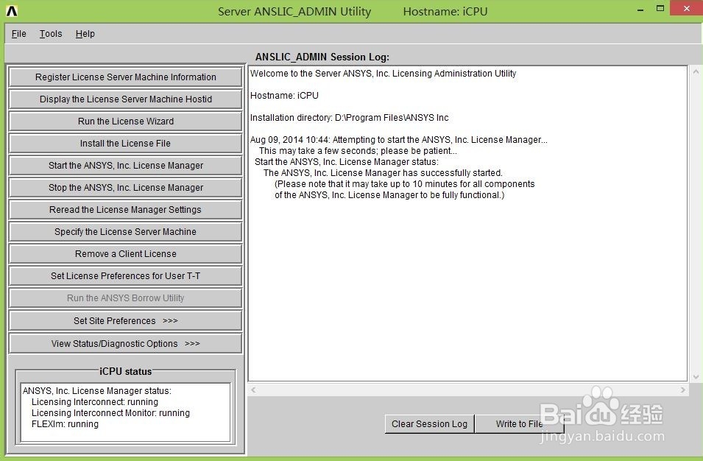Open the Tools menu
This screenshot has height=461, width=703.
(50, 33)
